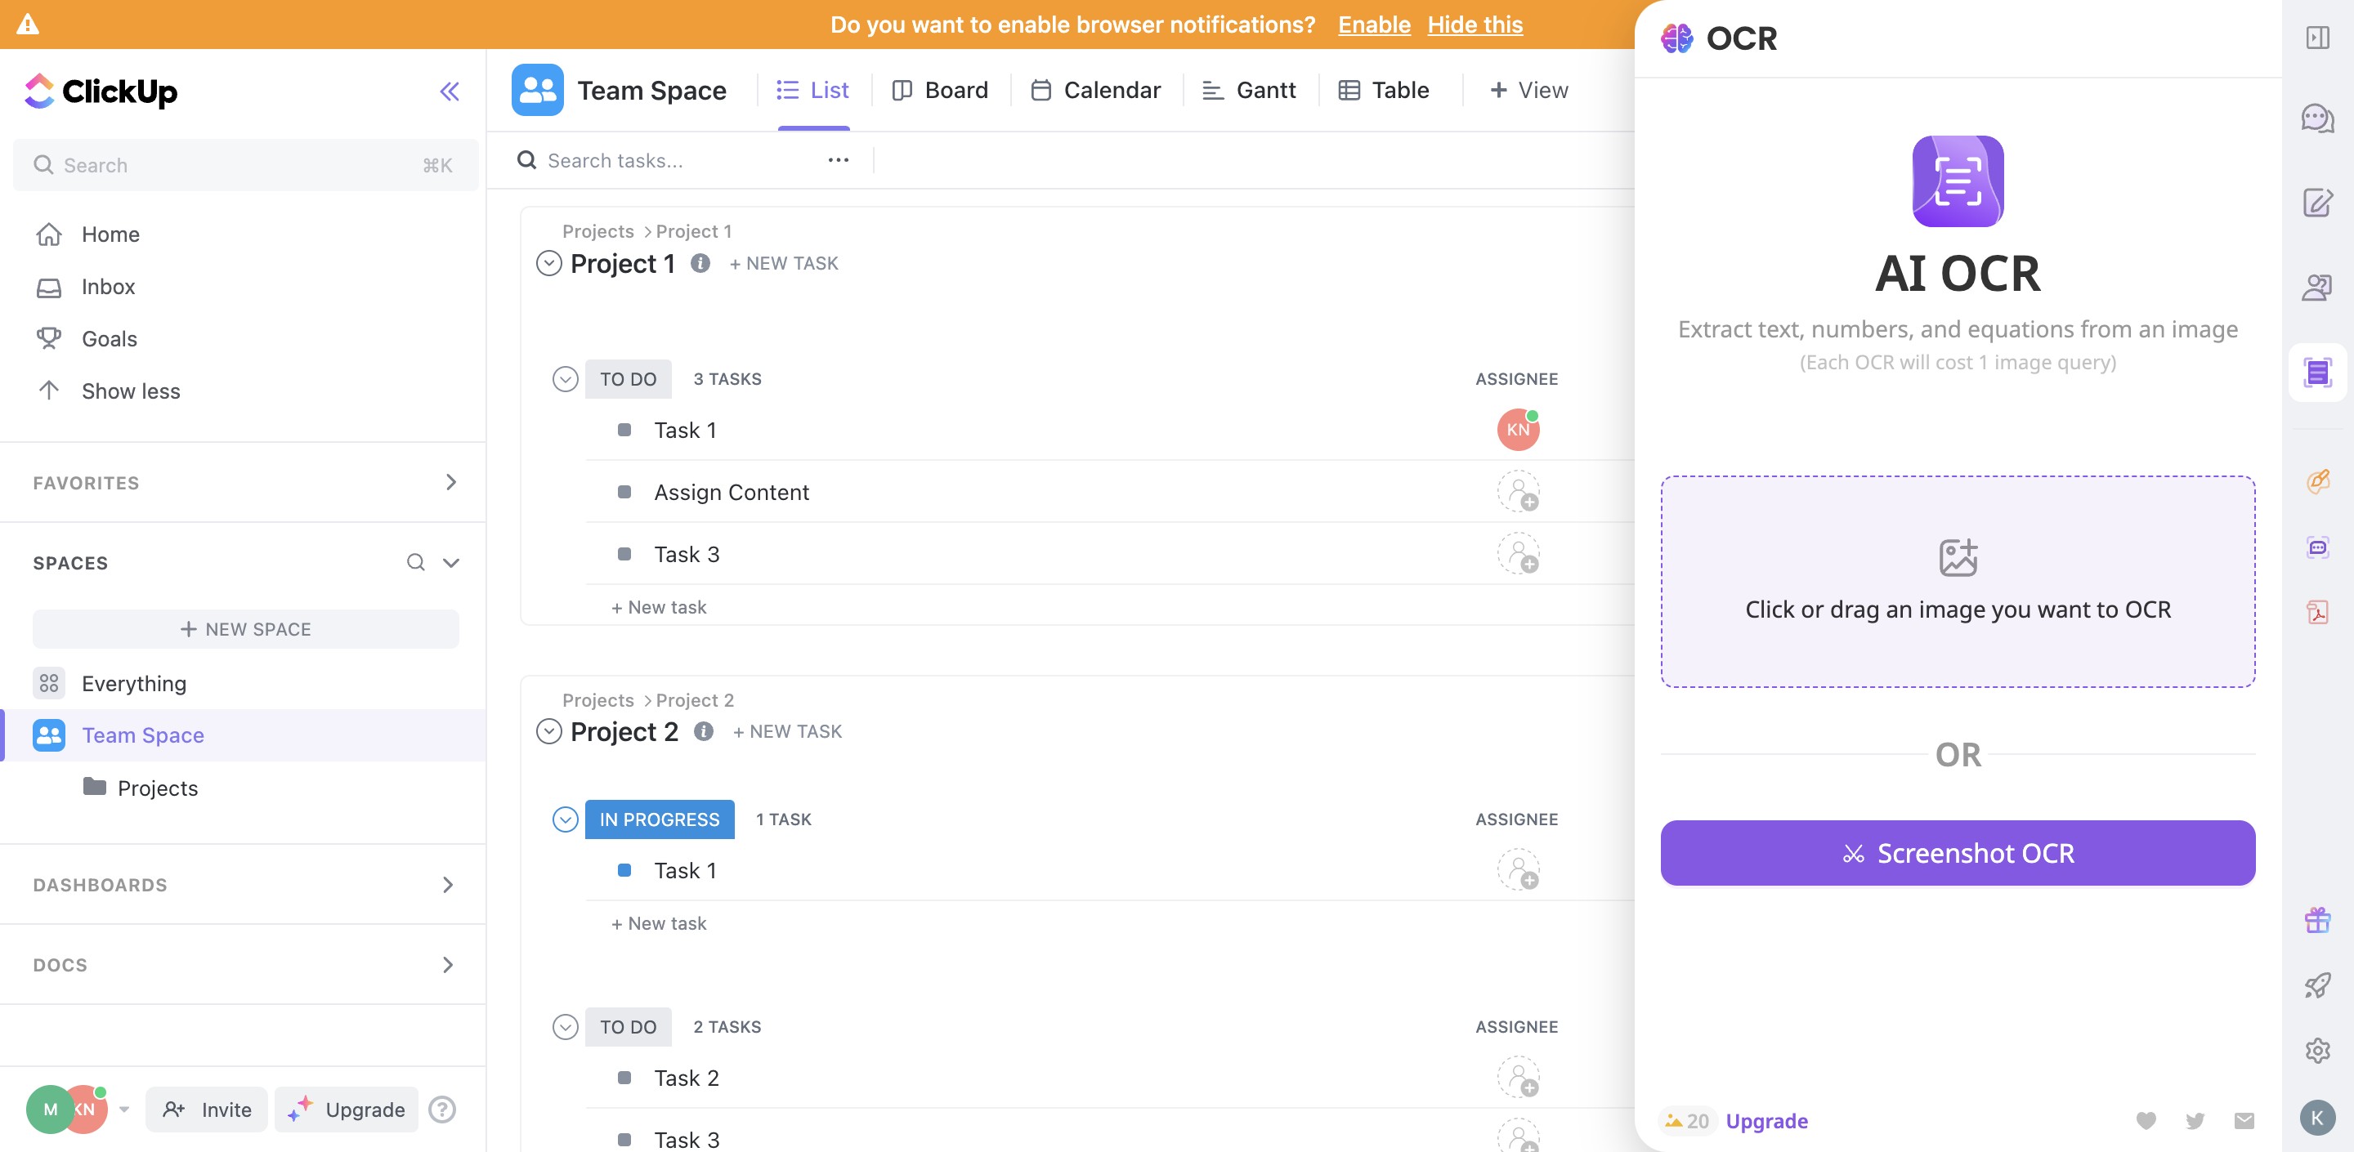Open the user avatar menu dropdown
2354x1152 pixels.
[x=124, y=1110]
